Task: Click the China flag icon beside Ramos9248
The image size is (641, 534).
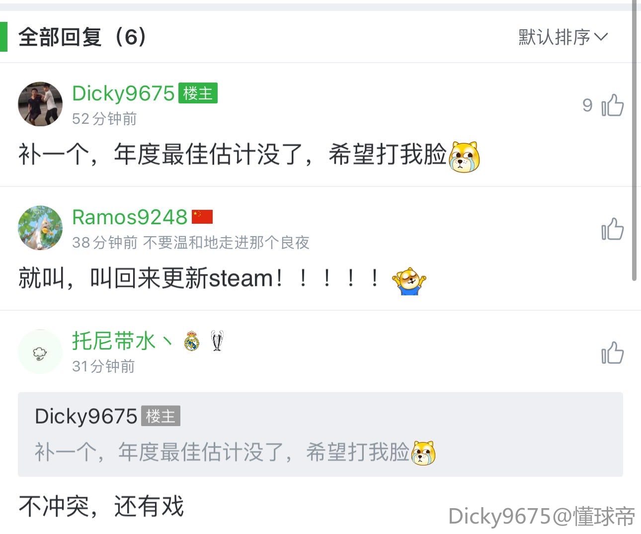Action: point(202,217)
